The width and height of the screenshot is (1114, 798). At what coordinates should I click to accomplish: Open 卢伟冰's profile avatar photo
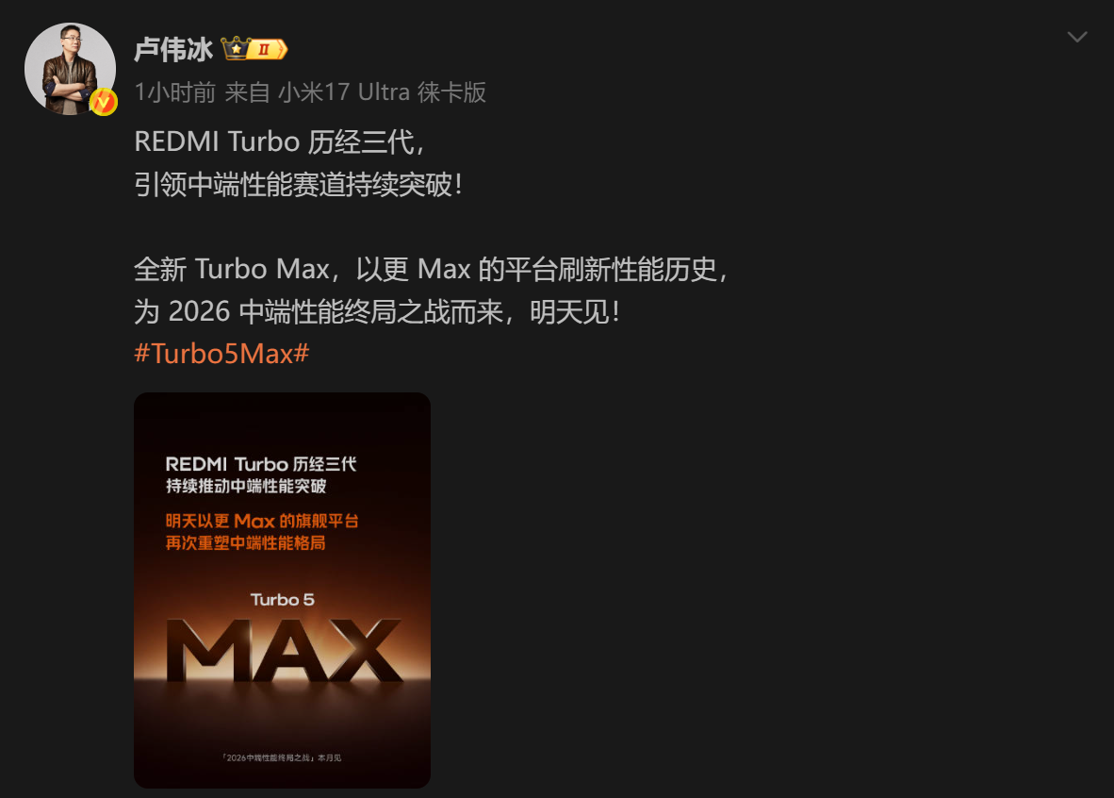click(x=70, y=68)
